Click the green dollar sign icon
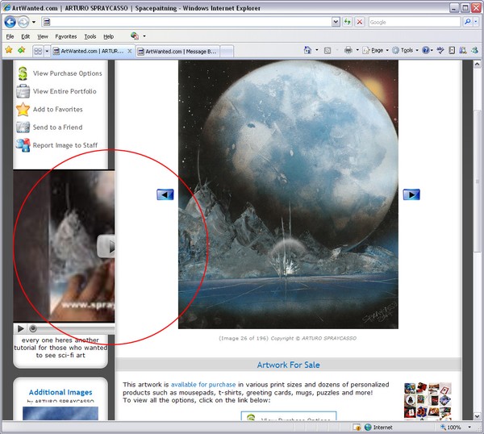 23,73
